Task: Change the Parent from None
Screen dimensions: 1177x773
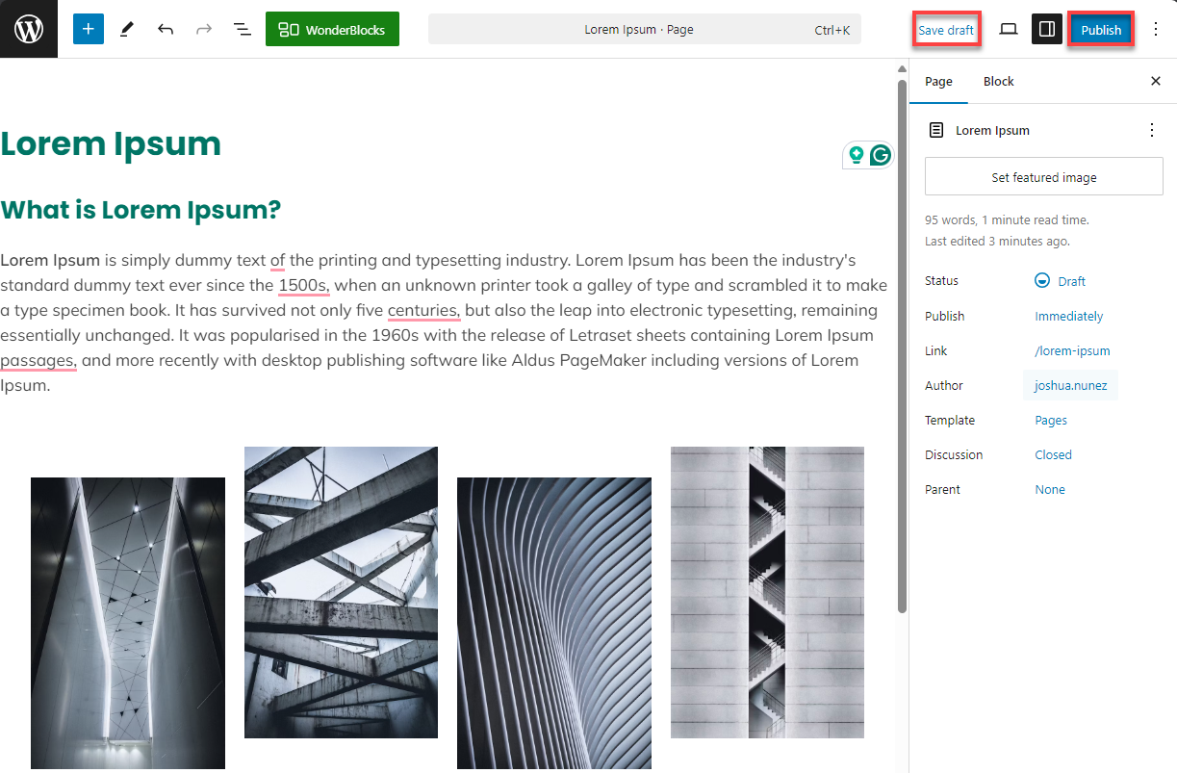Action: tap(1049, 489)
